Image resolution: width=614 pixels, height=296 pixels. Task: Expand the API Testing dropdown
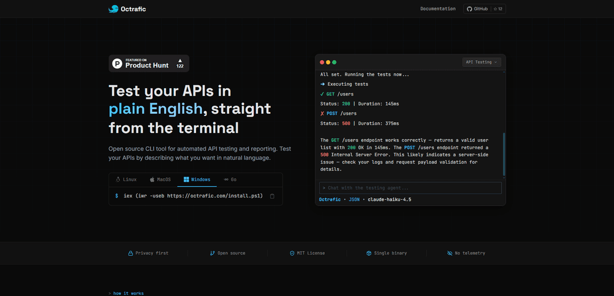482,62
